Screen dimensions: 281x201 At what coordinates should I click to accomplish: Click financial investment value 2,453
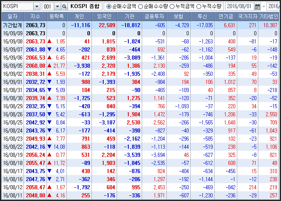pos(159,187)
